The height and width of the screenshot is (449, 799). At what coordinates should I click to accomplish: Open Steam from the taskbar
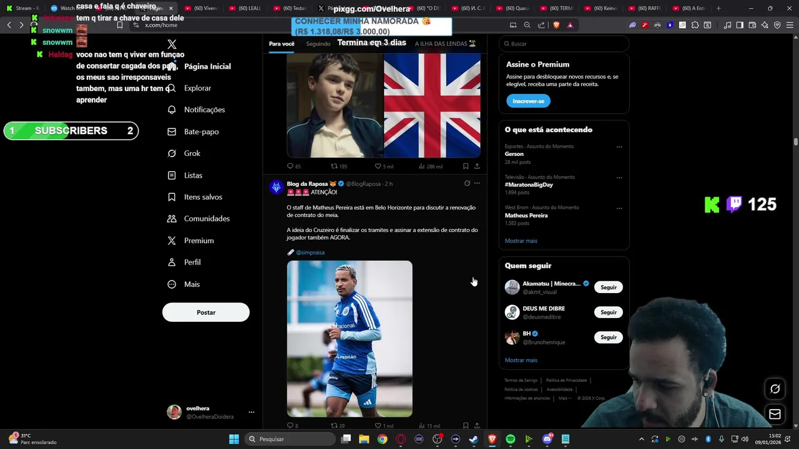click(x=474, y=439)
